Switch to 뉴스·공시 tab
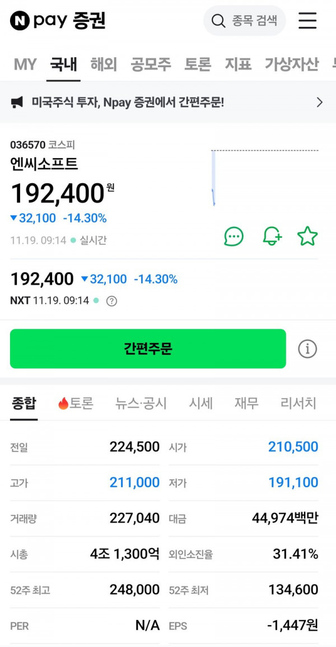 click(141, 403)
